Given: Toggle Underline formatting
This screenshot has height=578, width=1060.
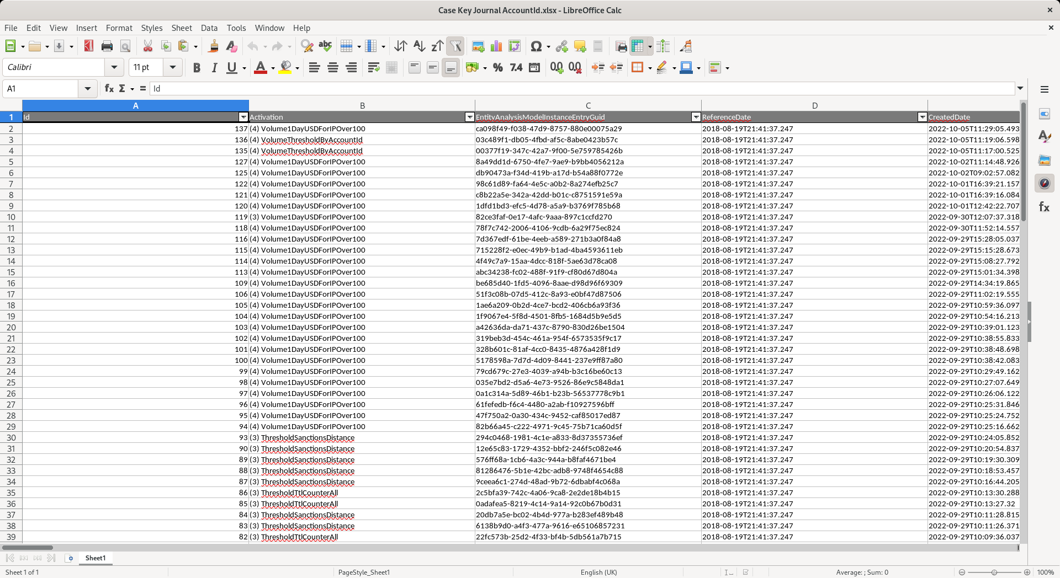Looking at the screenshot, I should pos(232,67).
